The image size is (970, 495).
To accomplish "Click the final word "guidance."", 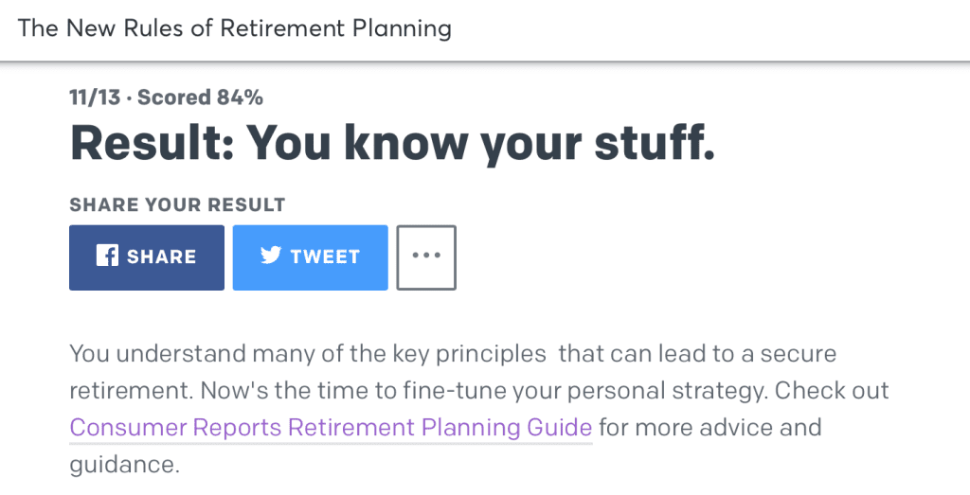I will point(124,465).
